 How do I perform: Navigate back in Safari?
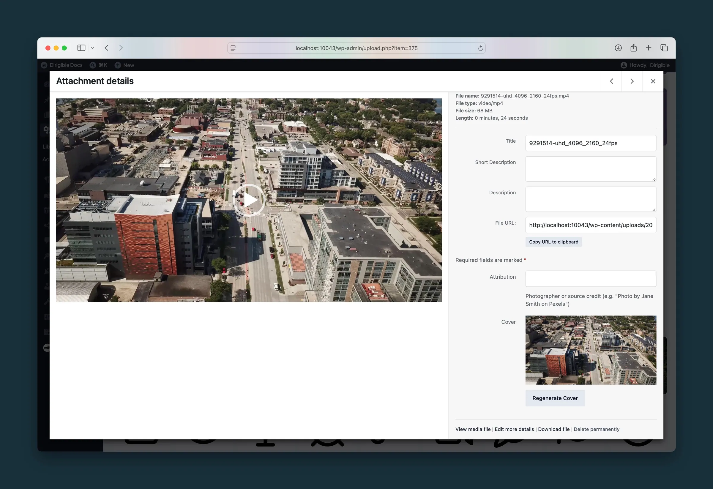106,48
